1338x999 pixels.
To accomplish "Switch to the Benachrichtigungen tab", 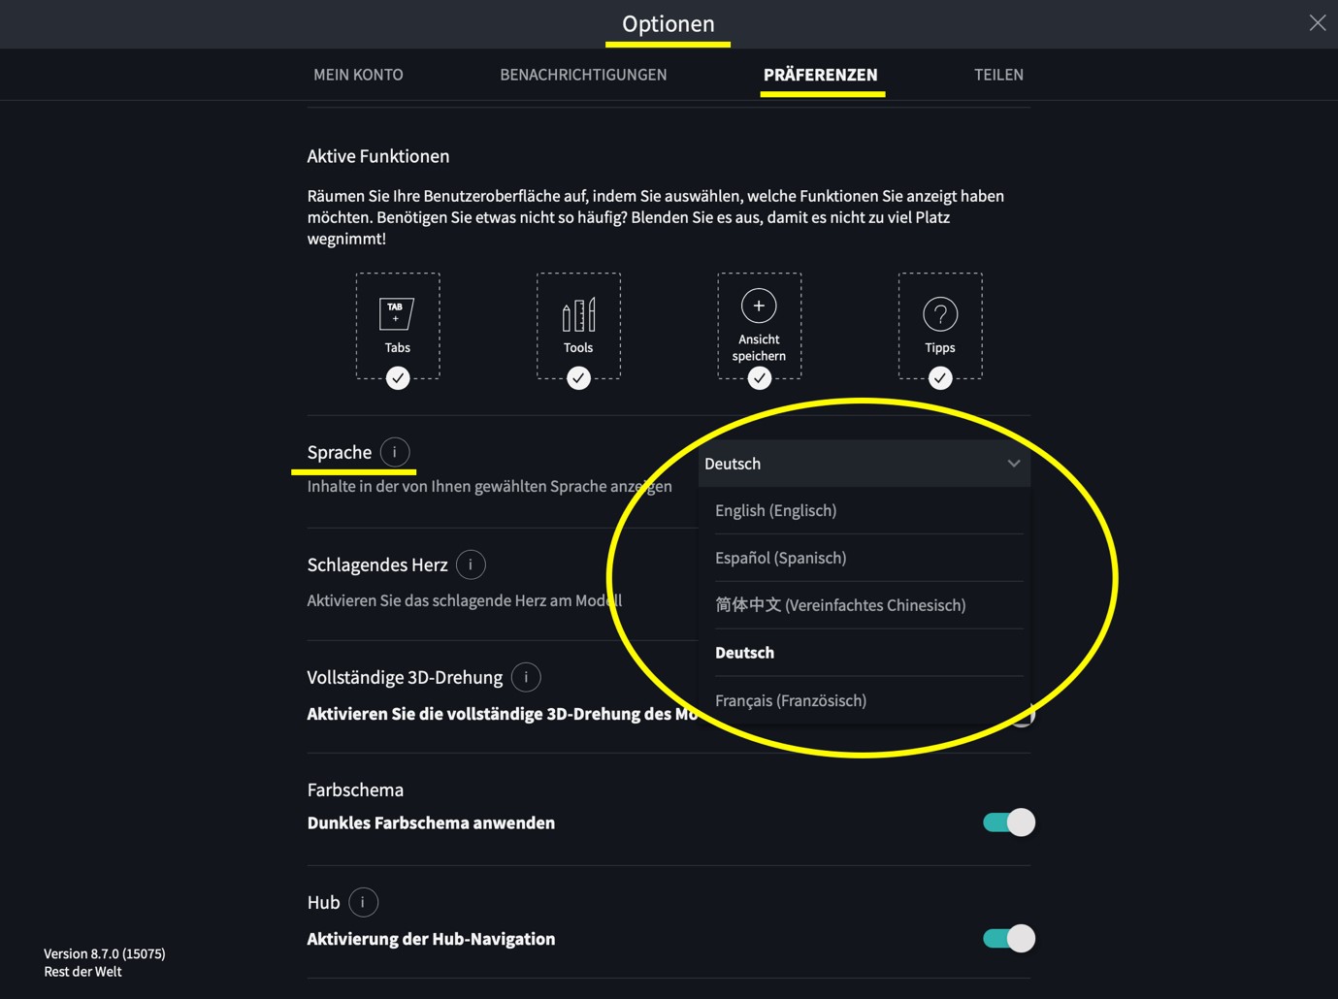I will (583, 74).
